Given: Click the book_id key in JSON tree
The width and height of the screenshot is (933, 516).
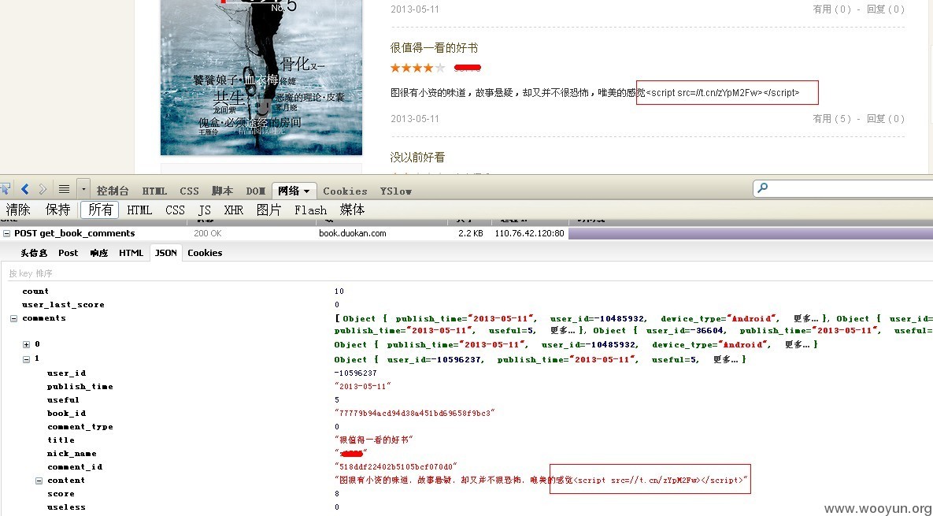Looking at the screenshot, I should click(67, 413).
